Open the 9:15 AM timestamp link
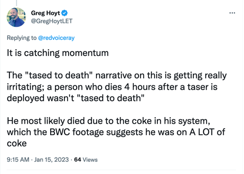The width and height of the screenshot is (244, 174). coord(18,160)
